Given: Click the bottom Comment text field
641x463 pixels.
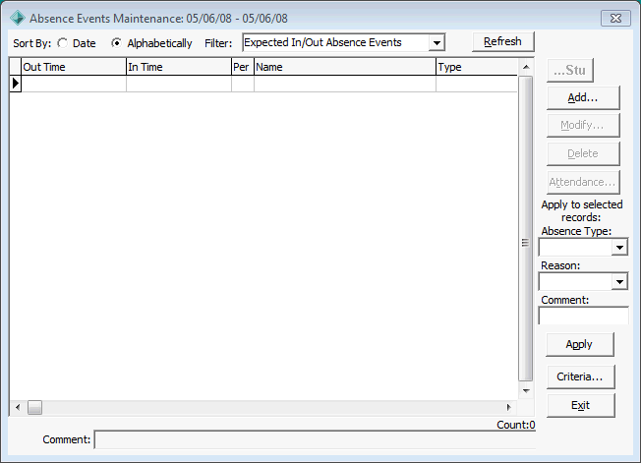Looking at the screenshot, I should tap(315, 439).
